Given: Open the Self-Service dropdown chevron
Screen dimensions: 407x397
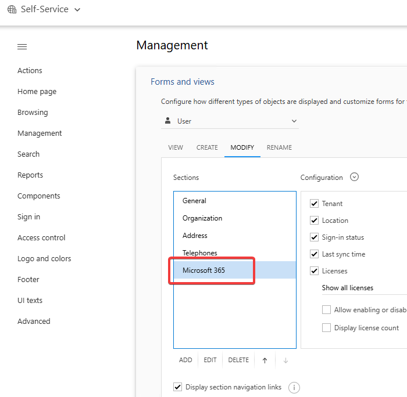Looking at the screenshot, I should point(77,10).
